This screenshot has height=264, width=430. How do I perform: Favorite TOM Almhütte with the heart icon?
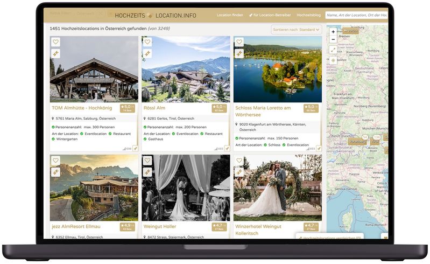click(x=55, y=42)
